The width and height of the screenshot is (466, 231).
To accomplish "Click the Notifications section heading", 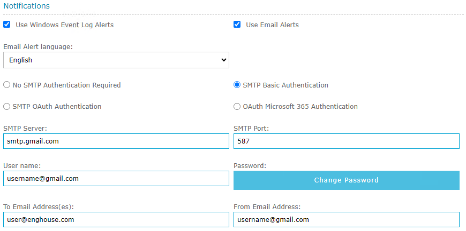I will [x=26, y=6].
